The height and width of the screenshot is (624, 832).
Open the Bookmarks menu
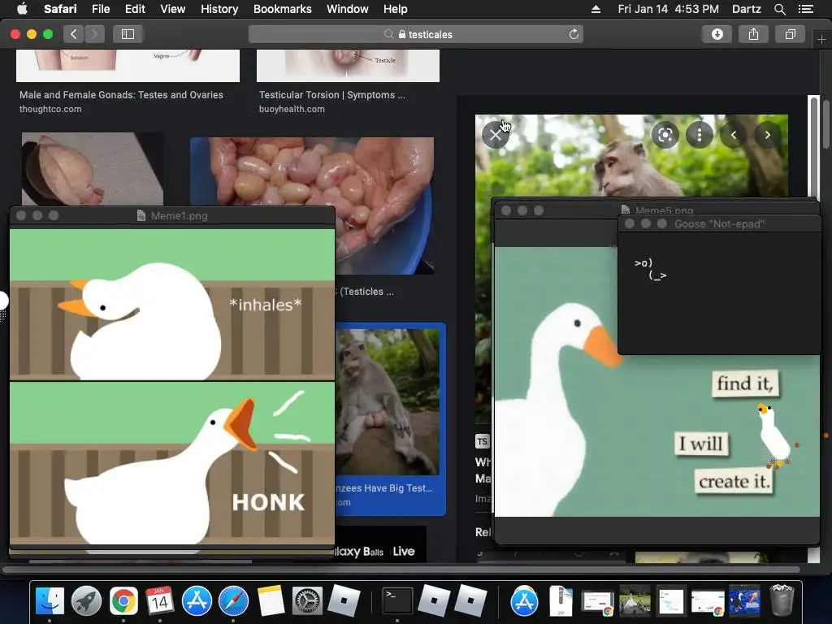(282, 9)
